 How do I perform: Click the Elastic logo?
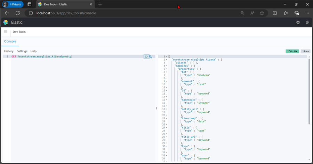coord(6,22)
